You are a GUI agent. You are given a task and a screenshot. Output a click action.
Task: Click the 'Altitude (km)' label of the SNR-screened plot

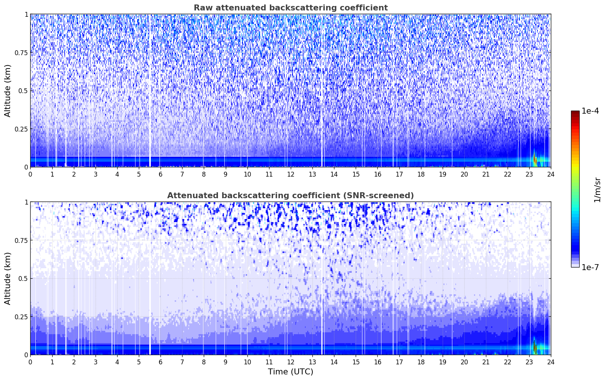coord(8,278)
